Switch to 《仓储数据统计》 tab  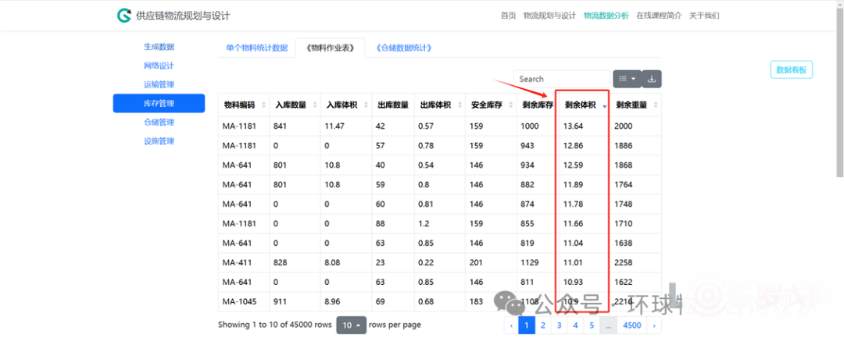(x=404, y=48)
